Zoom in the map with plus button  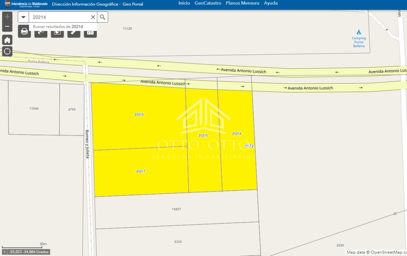(7, 16)
